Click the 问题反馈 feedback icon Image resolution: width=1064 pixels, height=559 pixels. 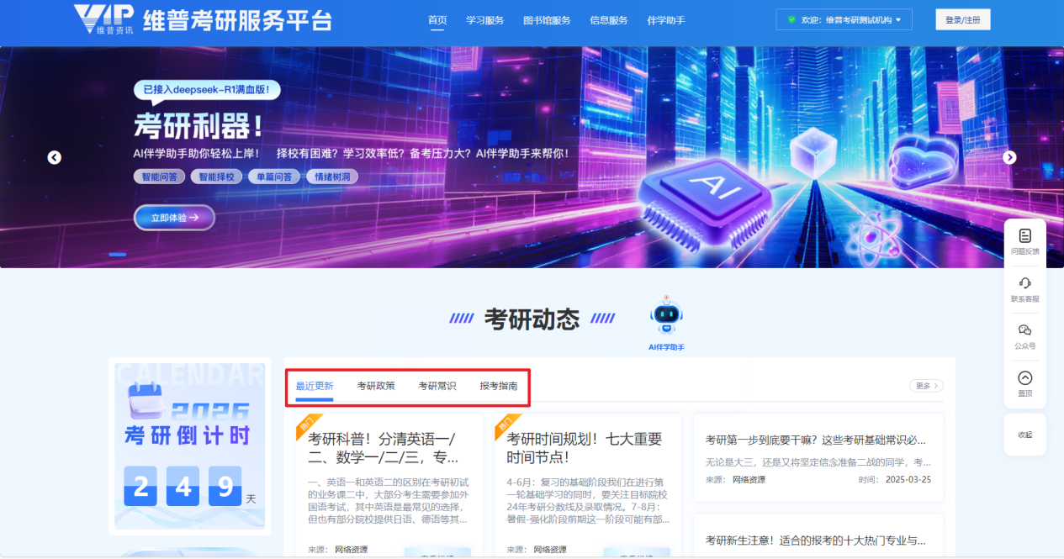(x=1024, y=236)
